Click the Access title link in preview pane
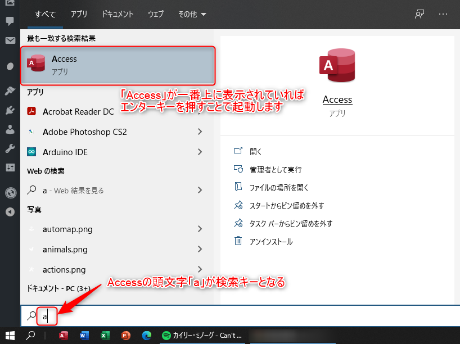The width and height of the screenshot is (460, 344). (x=337, y=99)
